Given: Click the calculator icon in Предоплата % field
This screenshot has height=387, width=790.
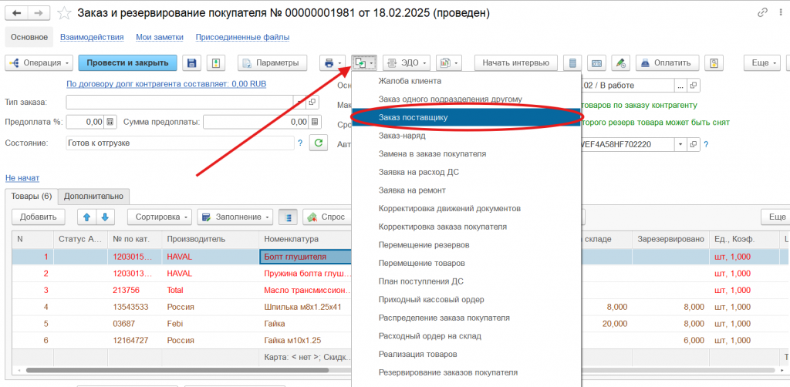Looking at the screenshot, I should (110, 122).
